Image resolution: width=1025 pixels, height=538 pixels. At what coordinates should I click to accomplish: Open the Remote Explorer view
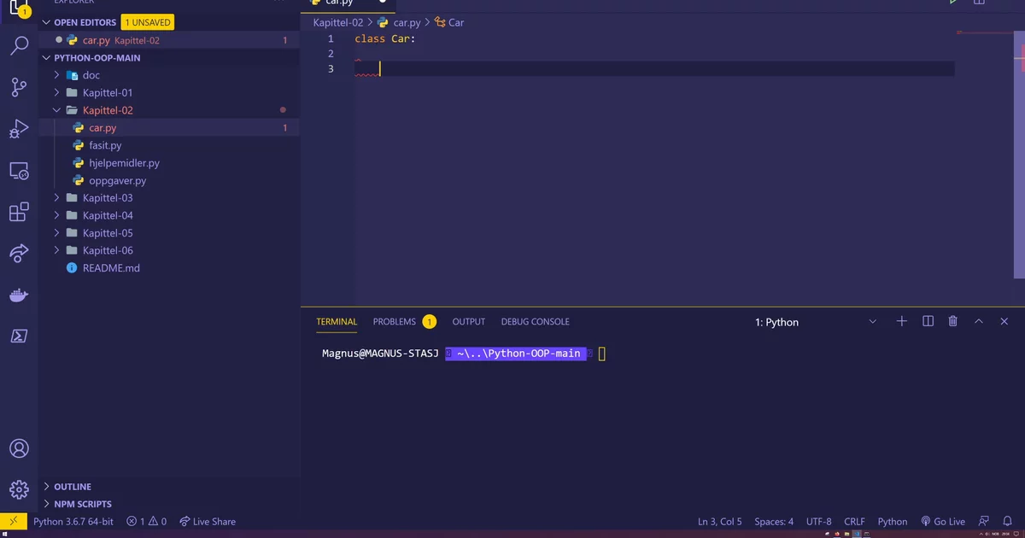click(19, 171)
